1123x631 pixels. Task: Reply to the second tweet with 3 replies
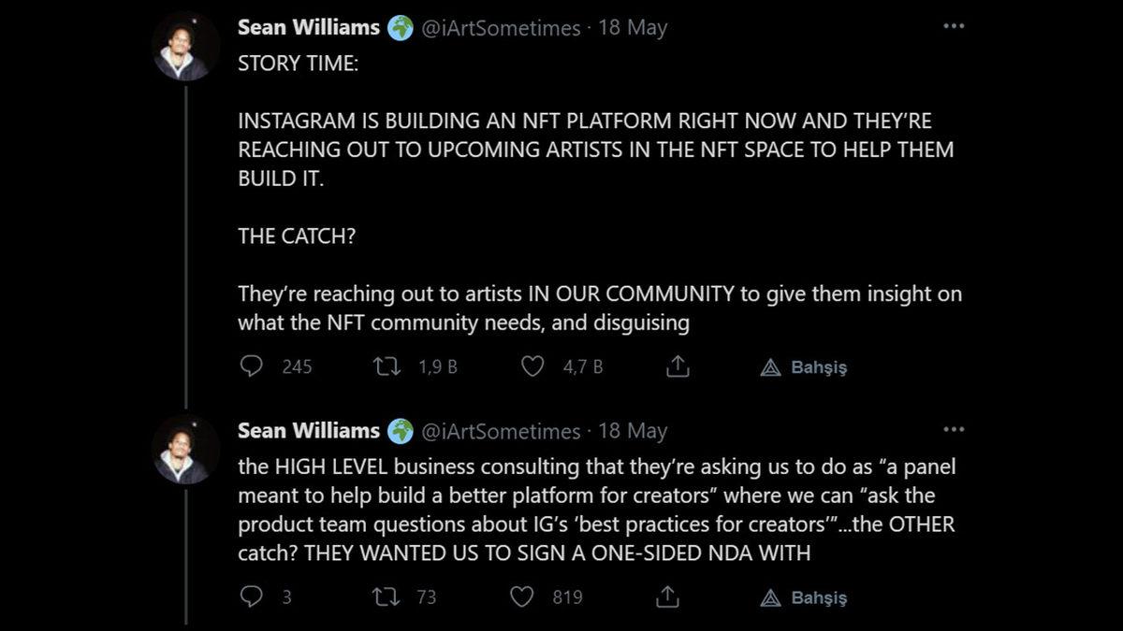252,596
